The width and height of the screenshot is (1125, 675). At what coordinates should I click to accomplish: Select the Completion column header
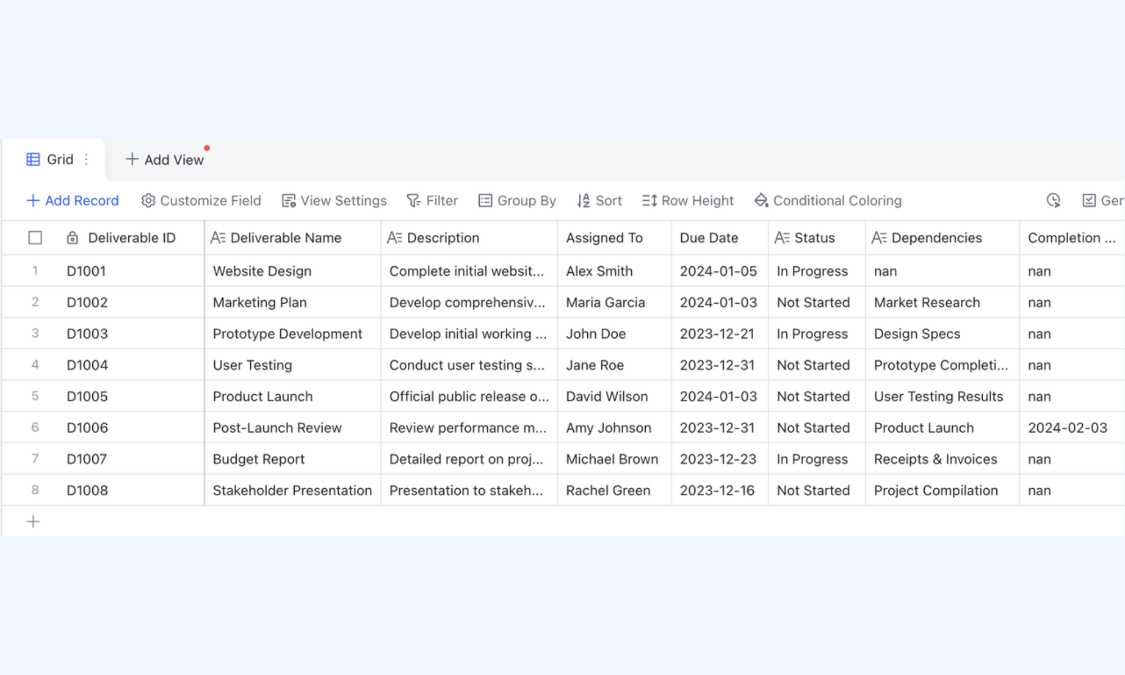[1072, 238]
